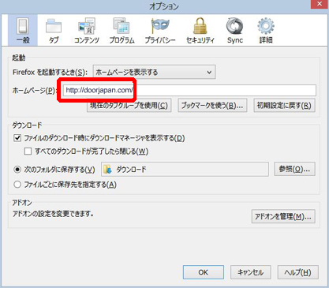Open the 詳細 (Advanced) gear panel
Image resolution: width=329 pixels, height=288 pixels.
coord(266,30)
